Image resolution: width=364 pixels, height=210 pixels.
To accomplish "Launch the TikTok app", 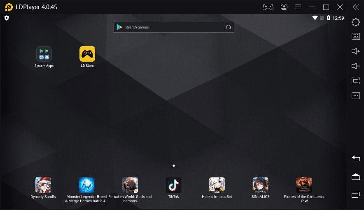I will pyautogui.click(x=173, y=185).
